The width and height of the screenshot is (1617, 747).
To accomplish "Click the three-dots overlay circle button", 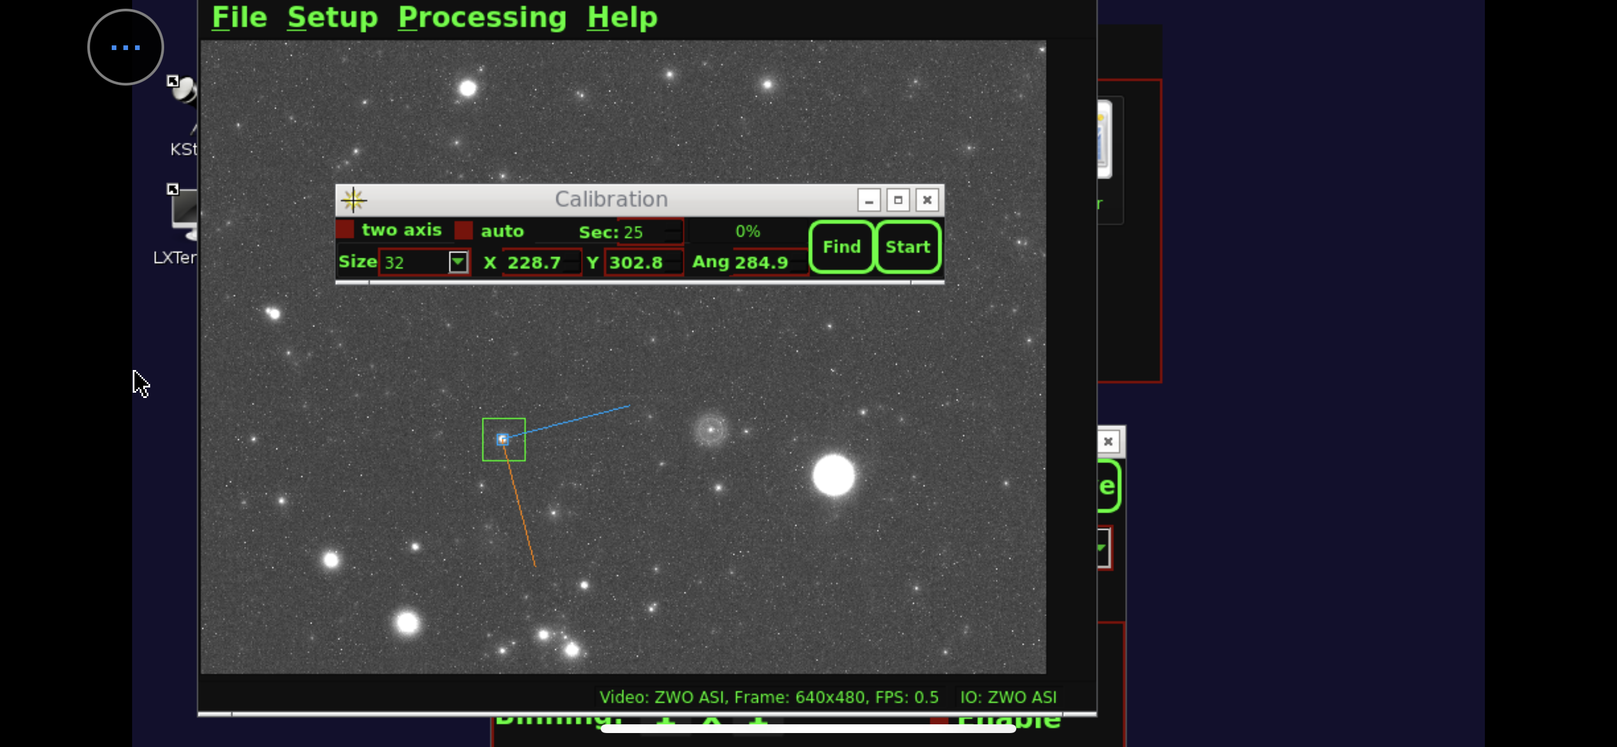I will (x=126, y=47).
